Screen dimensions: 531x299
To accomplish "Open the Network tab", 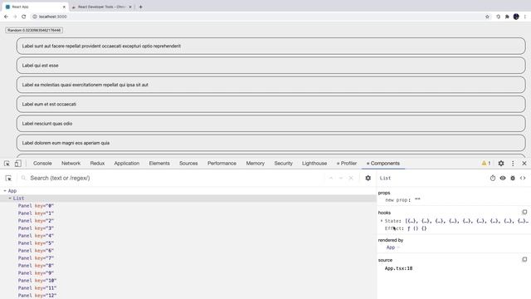I will 71,164.
